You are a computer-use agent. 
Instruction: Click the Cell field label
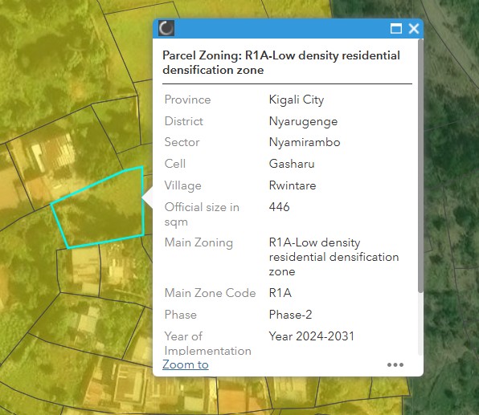[174, 164]
